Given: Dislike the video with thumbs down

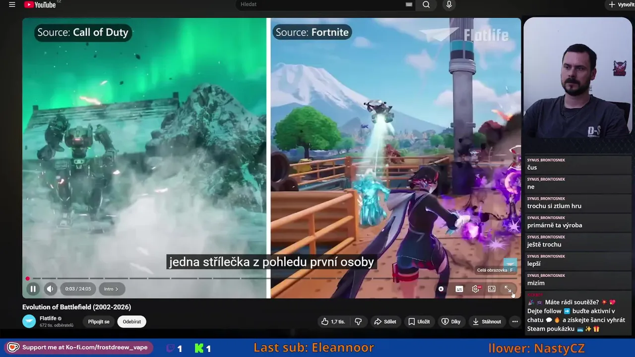Looking at the screenshot, I should pos(358,322).
